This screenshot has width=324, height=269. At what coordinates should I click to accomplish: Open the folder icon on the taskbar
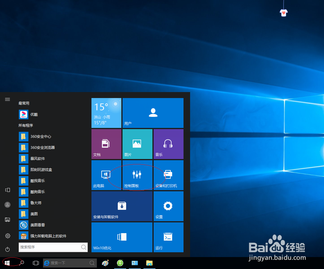149,263
